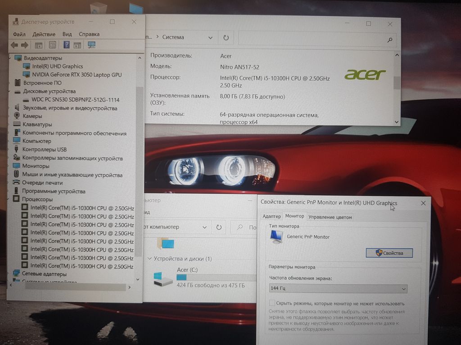Click the refresh icon in the Система window
The height and width of the screenshot is (345, 461).
tap(226, 38)
